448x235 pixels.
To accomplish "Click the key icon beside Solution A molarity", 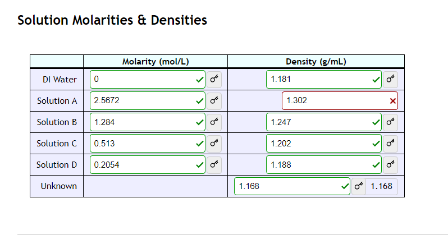I will (x=214, y=100).
